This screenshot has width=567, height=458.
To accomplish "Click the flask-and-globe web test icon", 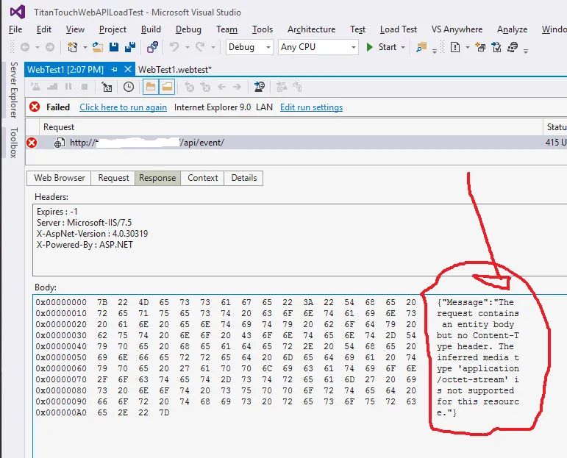I will (x=260, y=87).
